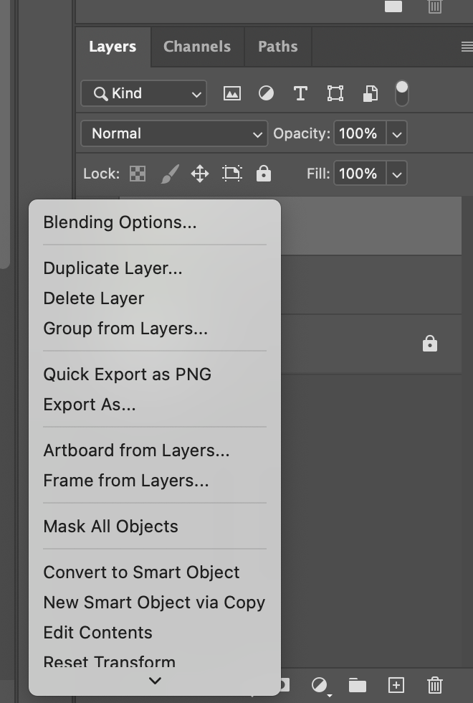
Task: Expand the Opacity dropdown arrow
Action: [396, 133]
